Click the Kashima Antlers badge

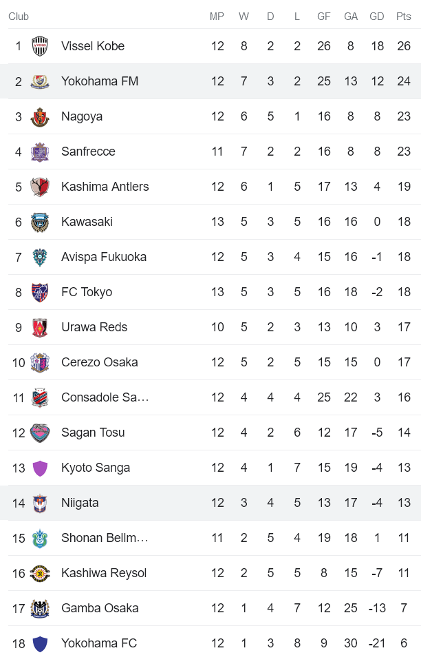pyautogui.click(x=39, y=187)
